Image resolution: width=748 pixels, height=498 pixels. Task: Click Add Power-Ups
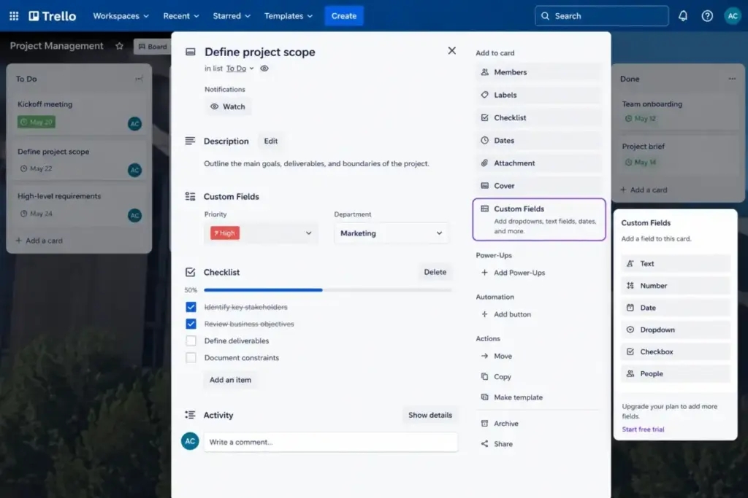(x=514, y=273)
